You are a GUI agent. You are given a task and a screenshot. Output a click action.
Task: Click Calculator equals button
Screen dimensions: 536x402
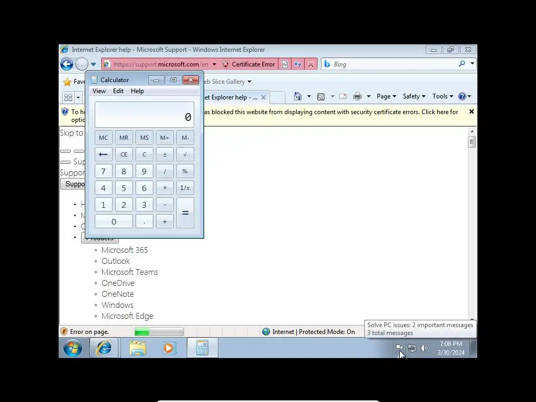point(185,213)
